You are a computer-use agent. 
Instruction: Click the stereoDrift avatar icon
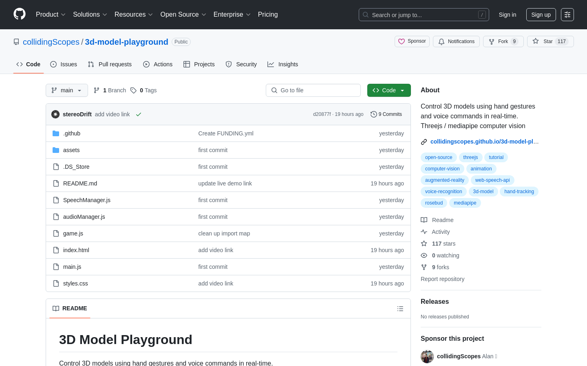click(x=55, y=114)
